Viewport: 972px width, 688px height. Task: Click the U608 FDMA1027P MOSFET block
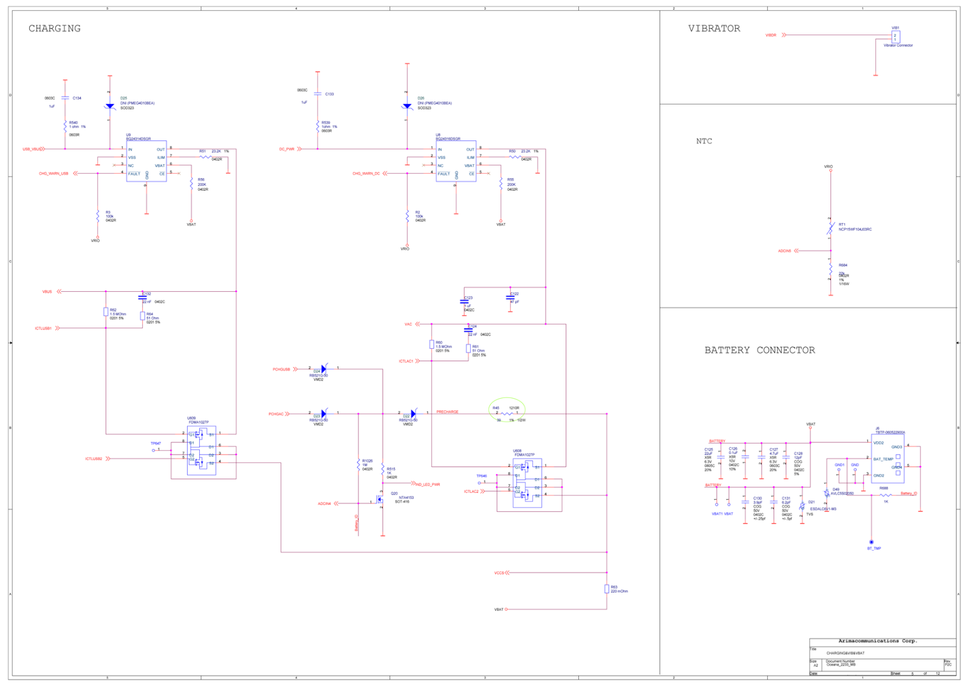[527, 483]
